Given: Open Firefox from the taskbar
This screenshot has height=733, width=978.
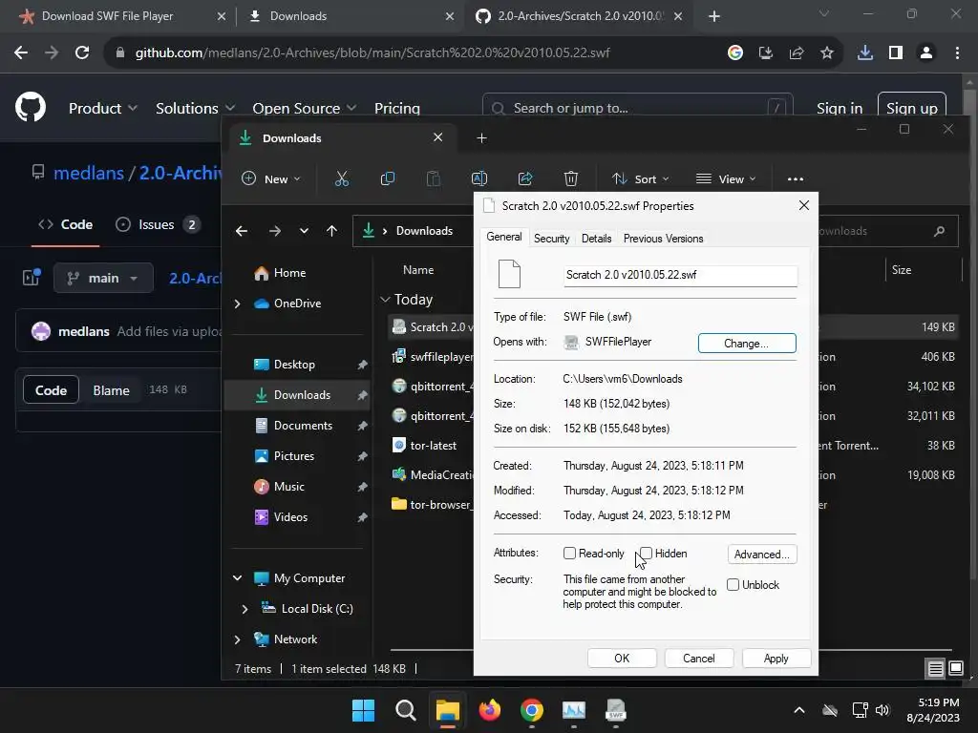Looking at the screenshot, I should [490, 710].
